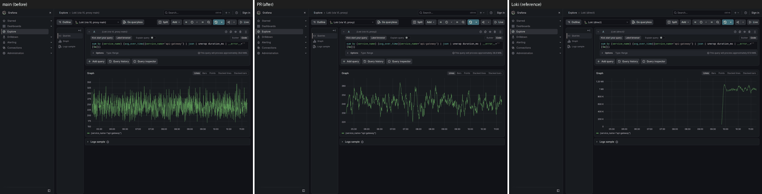Click query A help icon in Loki (reference) panel
This screenshot has width=762, height=194.
point(735,32)
